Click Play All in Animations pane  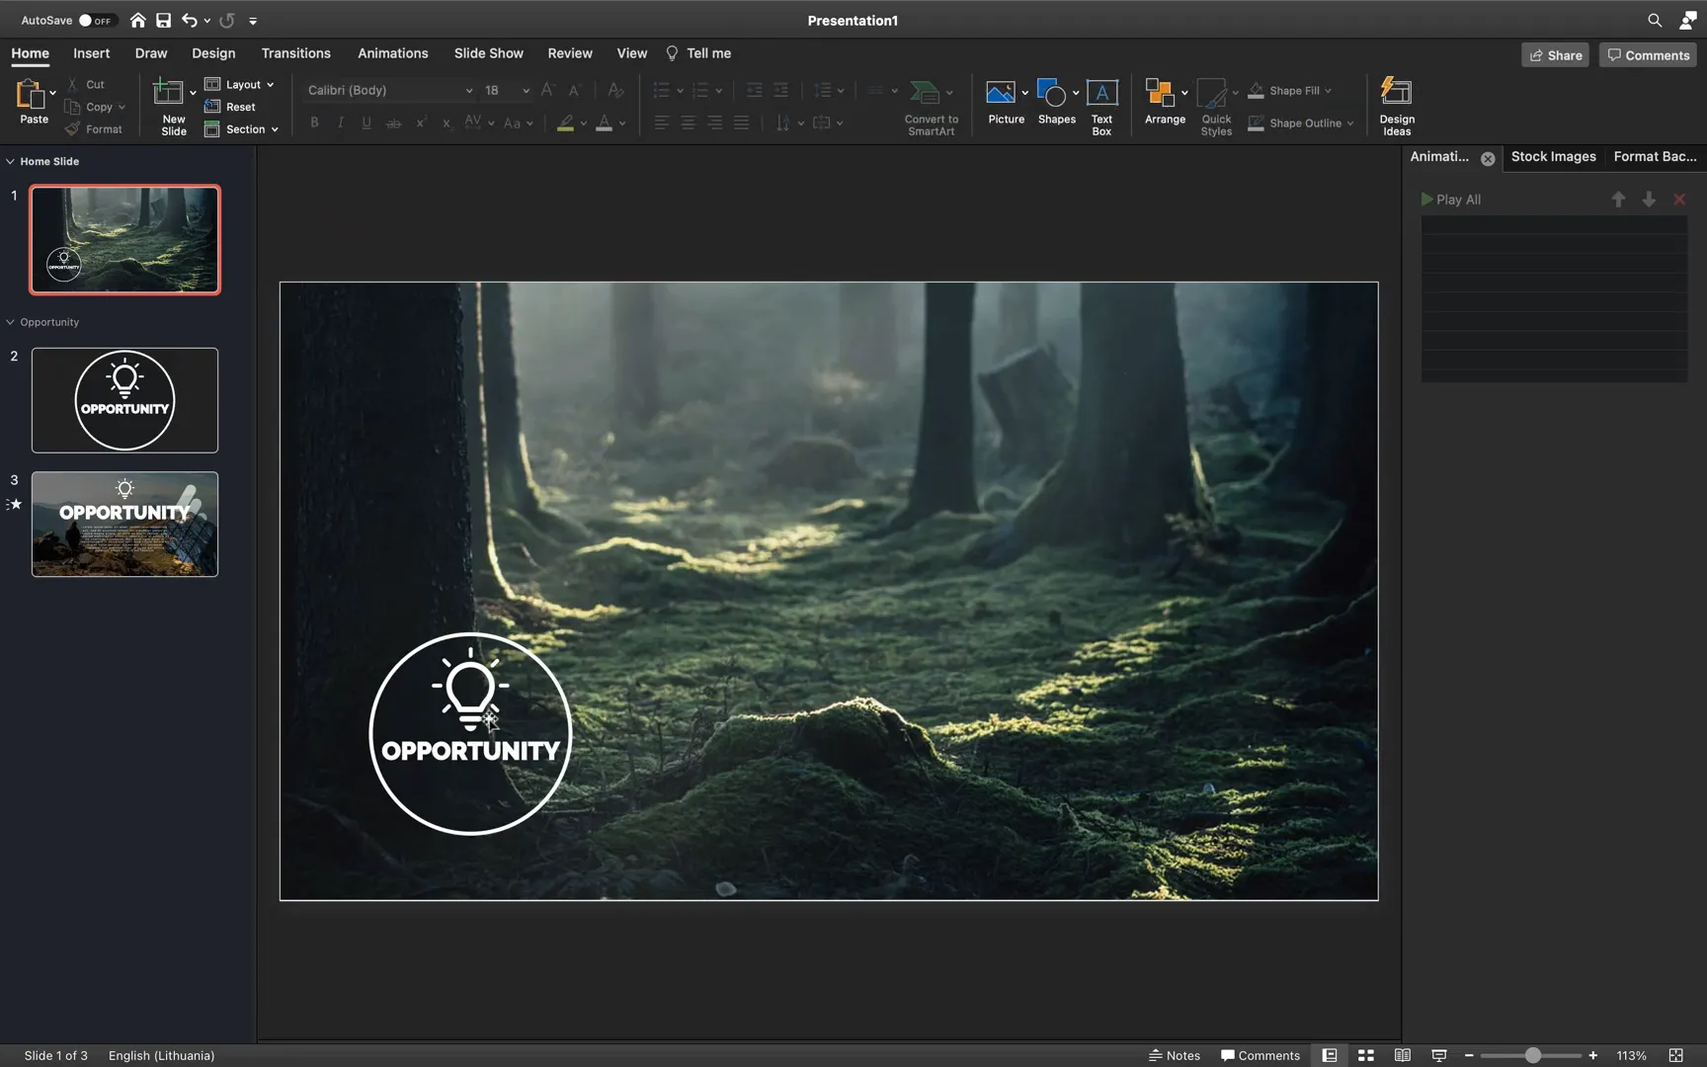point(1450,200)
